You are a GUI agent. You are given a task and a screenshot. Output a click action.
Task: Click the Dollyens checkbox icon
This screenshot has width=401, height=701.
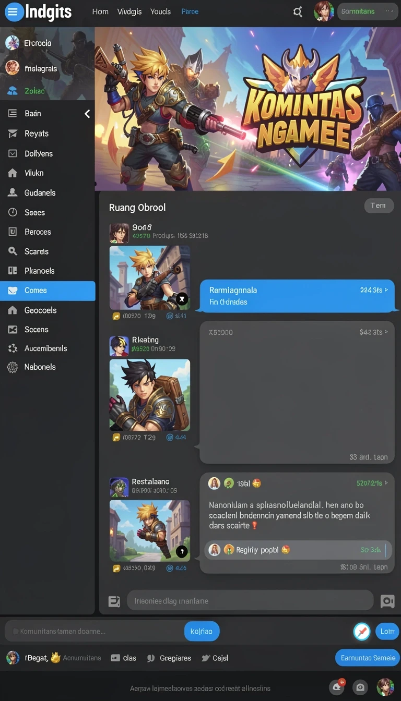click(x=13, y=153)
